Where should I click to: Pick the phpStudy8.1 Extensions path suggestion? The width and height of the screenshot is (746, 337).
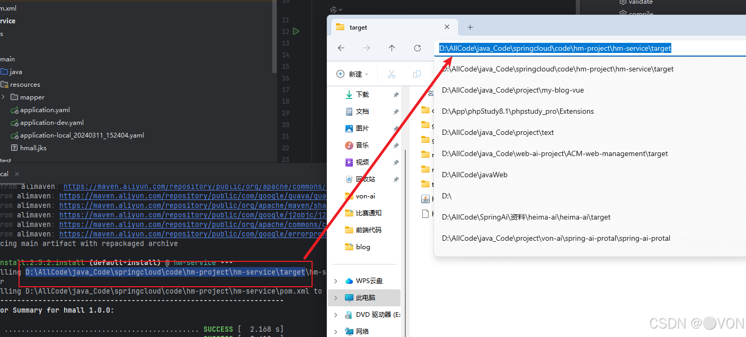[x=518, y=111]
